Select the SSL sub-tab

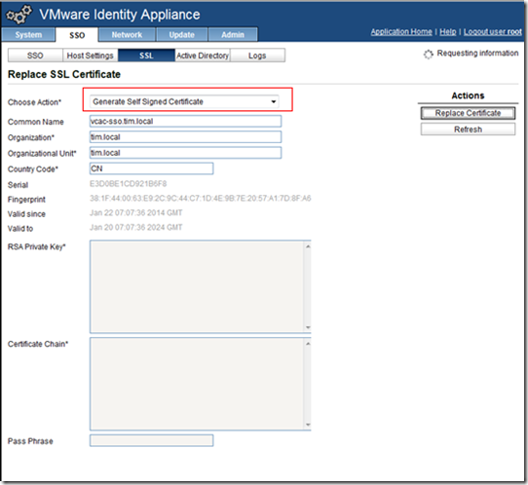click(x=146, y=56)
